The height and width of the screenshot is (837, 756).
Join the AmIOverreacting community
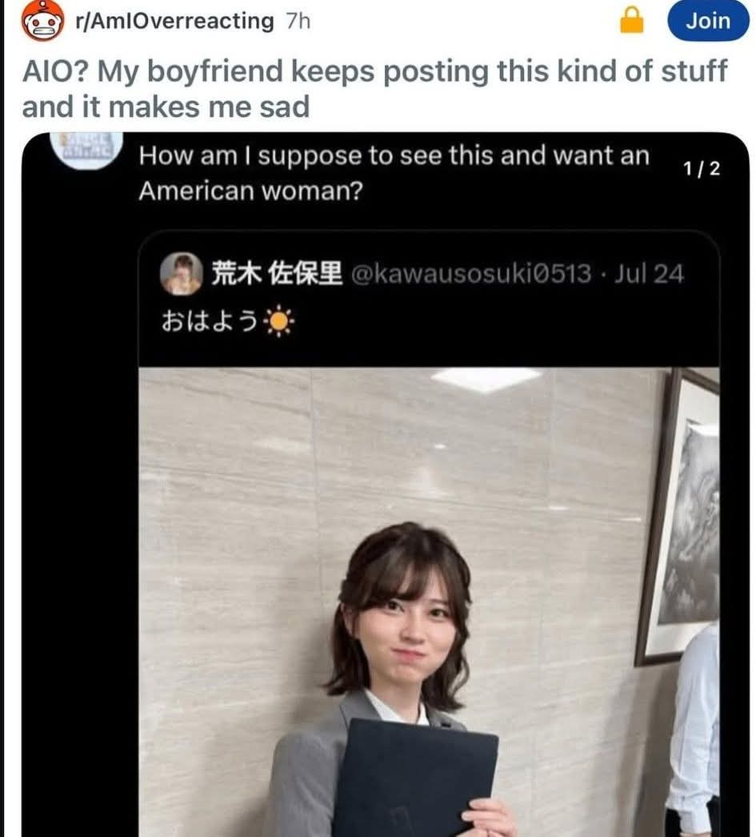[x=708, y=20]
